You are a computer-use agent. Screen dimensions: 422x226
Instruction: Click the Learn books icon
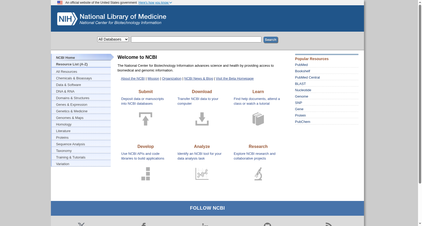tap(258, 119)
